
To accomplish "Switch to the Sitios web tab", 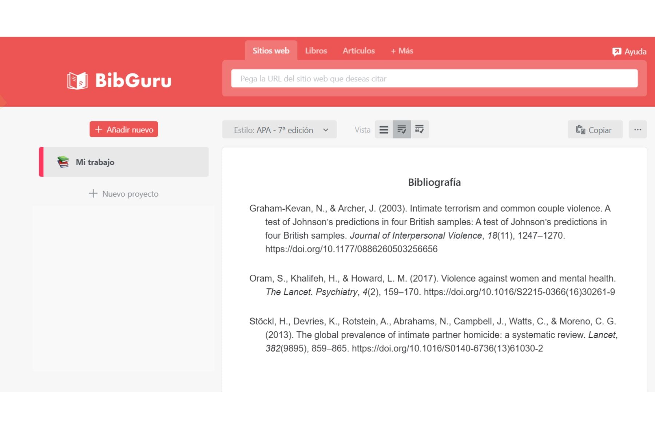I will click(271, 51).
